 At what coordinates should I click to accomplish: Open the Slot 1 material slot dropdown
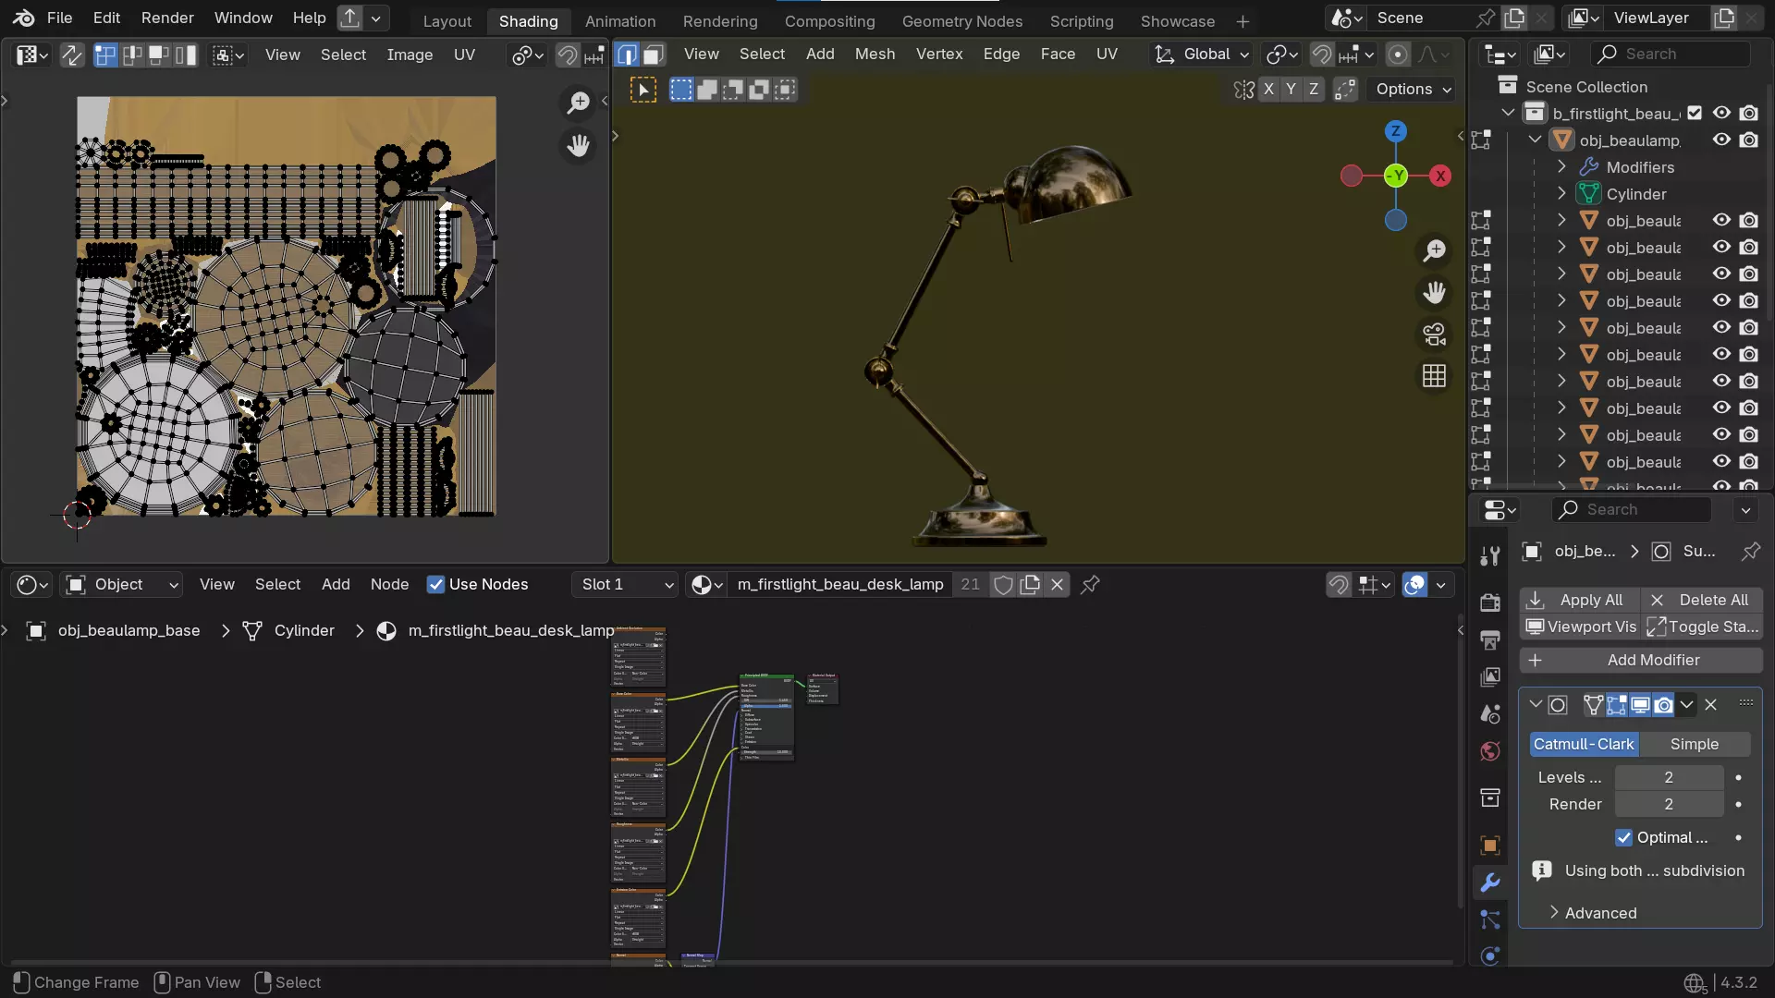pyautogui.click(x=626, y=584)
